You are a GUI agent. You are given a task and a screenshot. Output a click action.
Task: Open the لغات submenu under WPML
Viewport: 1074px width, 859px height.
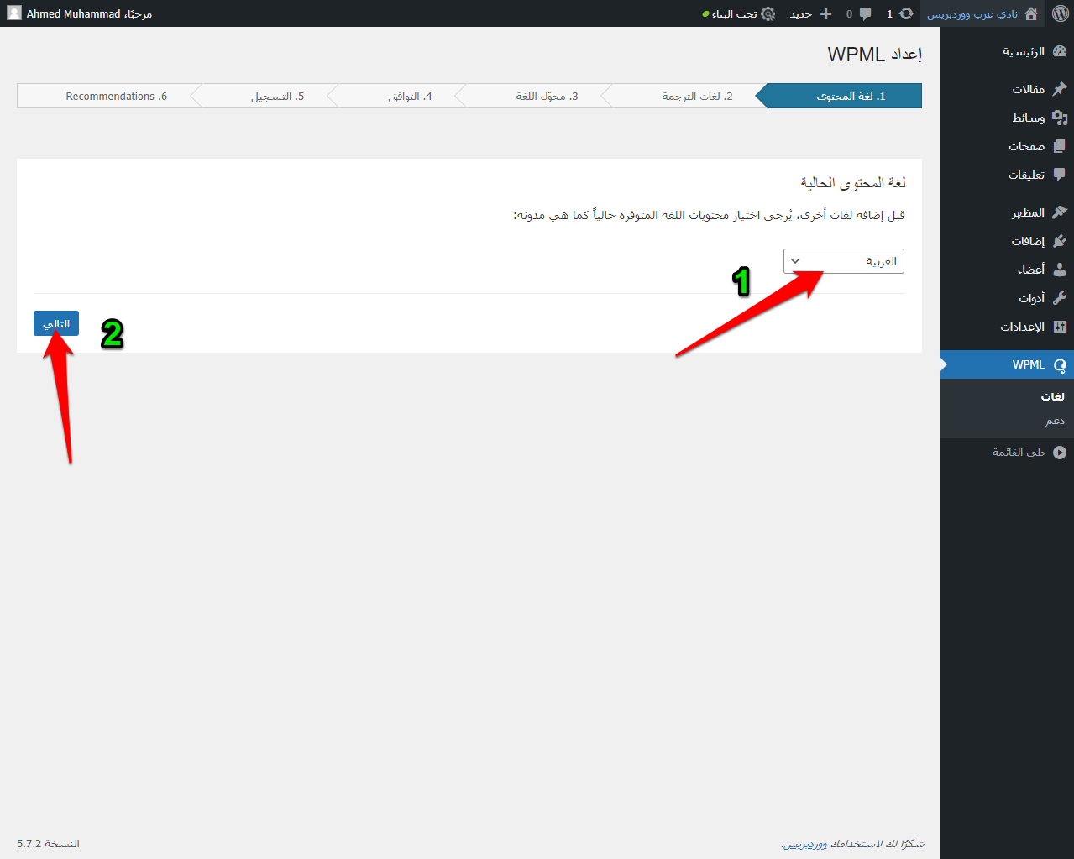[x=1052, y=396]
